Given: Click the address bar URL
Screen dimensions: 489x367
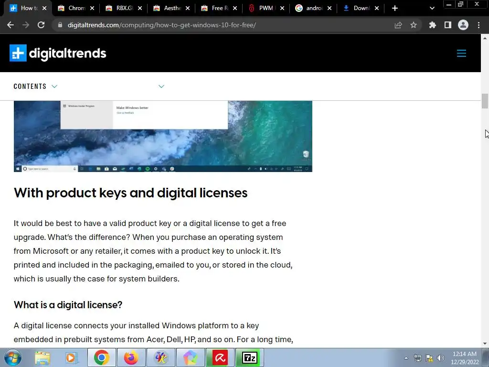Looking at the screenshot, I should (162, 25).
